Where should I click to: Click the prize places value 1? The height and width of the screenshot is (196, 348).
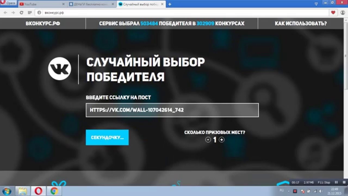coord(215,140)
